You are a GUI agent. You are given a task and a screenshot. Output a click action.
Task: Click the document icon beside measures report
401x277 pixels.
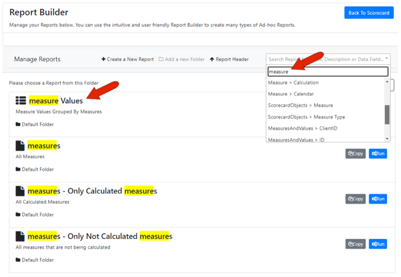[x=21, y=146]
